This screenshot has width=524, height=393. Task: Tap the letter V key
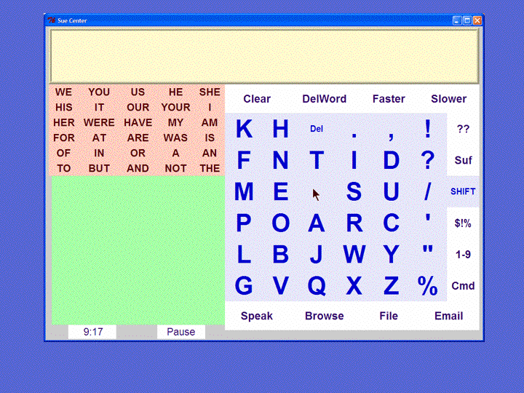280,286
